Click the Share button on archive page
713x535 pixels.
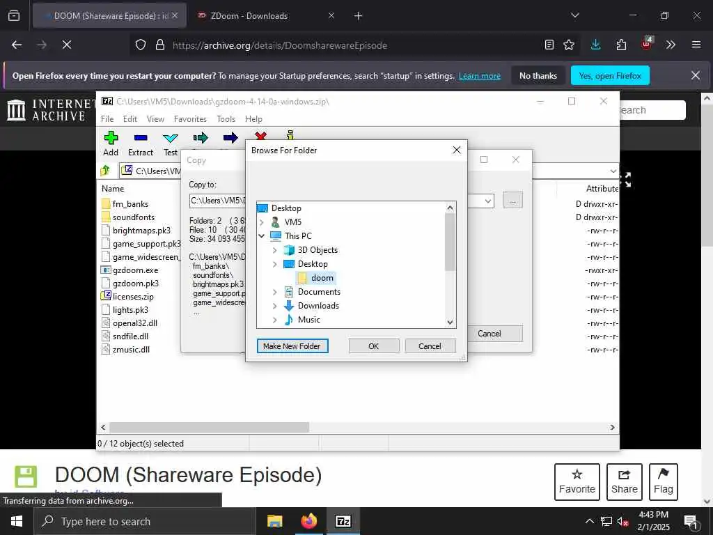[625, 482]
